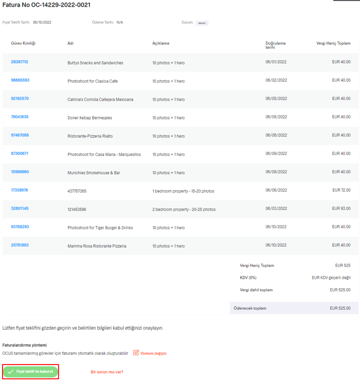The height and width of the screenshot is (381, 360).
Task: Click 'Photoshoot for Tiger Burger & Drinks' cell
Action: point(100,228)
